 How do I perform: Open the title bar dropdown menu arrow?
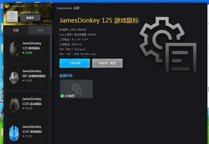pyautogui.click(x=36, y=6)
